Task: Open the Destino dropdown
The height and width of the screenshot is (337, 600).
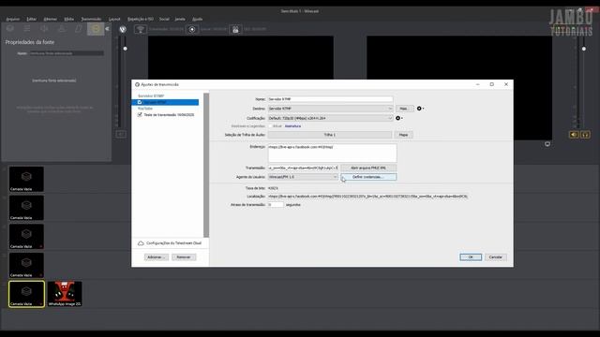Action: [330, 109]
